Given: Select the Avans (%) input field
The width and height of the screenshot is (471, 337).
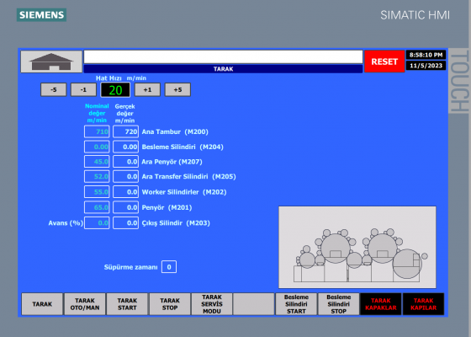Looking at the screenshot, I should click(97, 223).
